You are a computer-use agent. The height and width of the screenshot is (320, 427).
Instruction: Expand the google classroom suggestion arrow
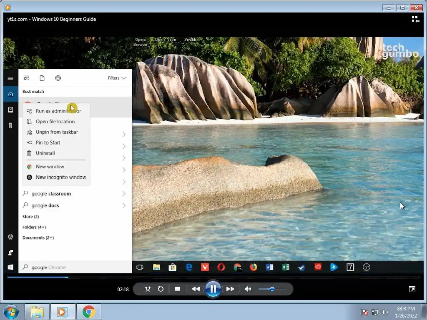124,194
